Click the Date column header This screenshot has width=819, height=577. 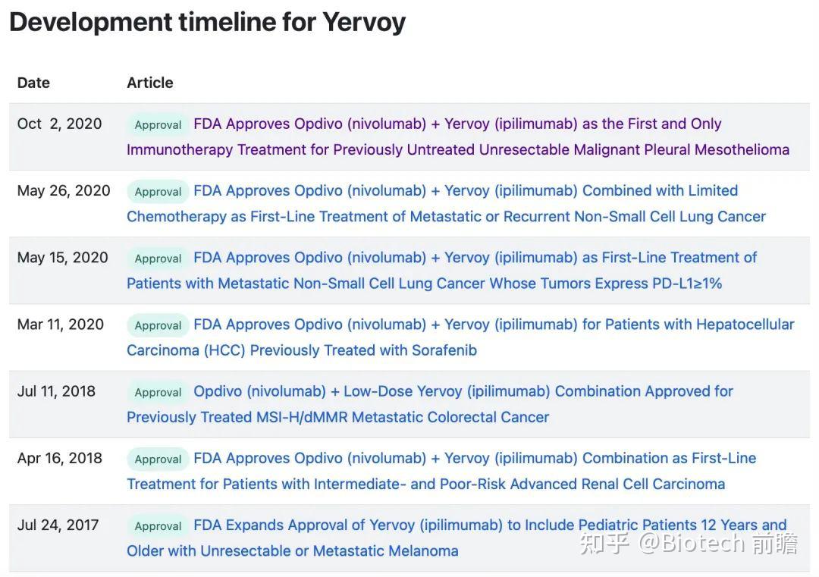[33, 83]
